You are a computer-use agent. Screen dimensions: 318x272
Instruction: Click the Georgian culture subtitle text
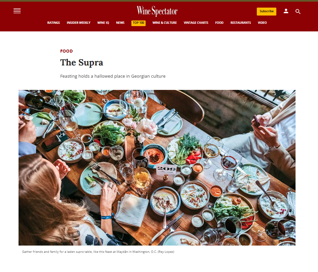pyautogui.click(x=113, y=76)
